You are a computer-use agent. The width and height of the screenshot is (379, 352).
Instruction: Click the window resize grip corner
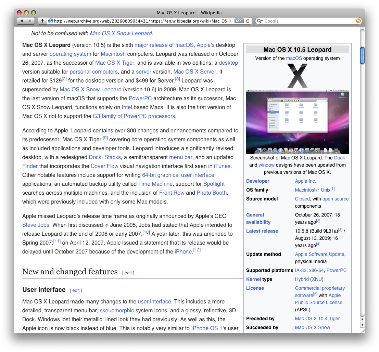[x=363, y=330]
